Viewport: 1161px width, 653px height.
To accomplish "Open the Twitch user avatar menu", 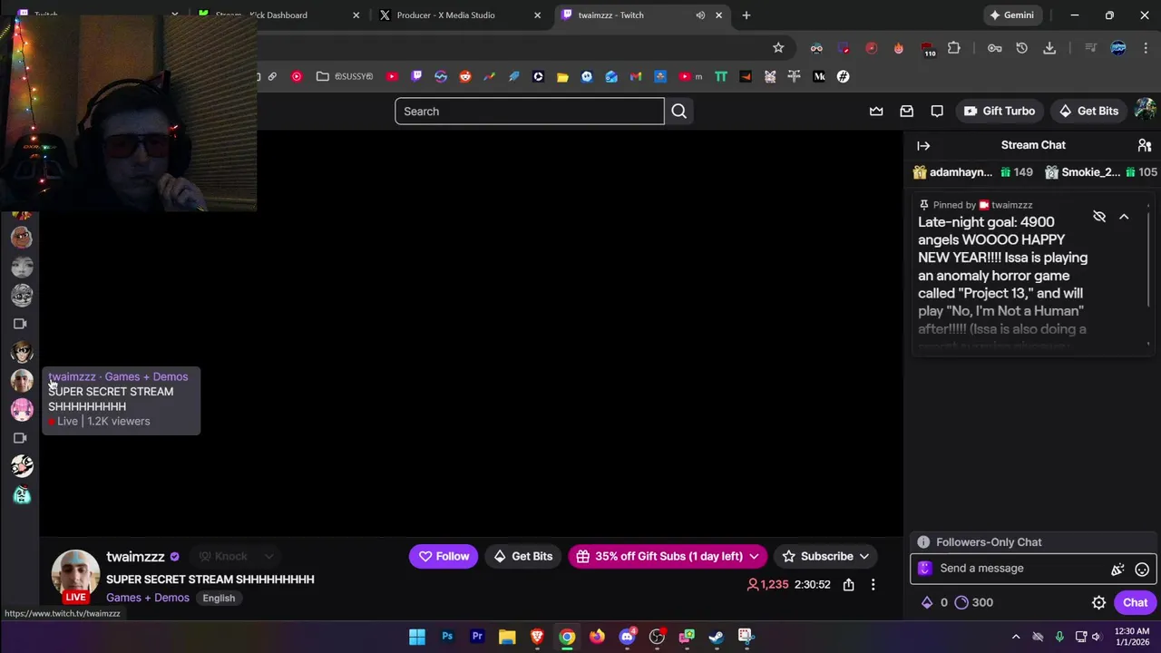I will point(1145,110).
